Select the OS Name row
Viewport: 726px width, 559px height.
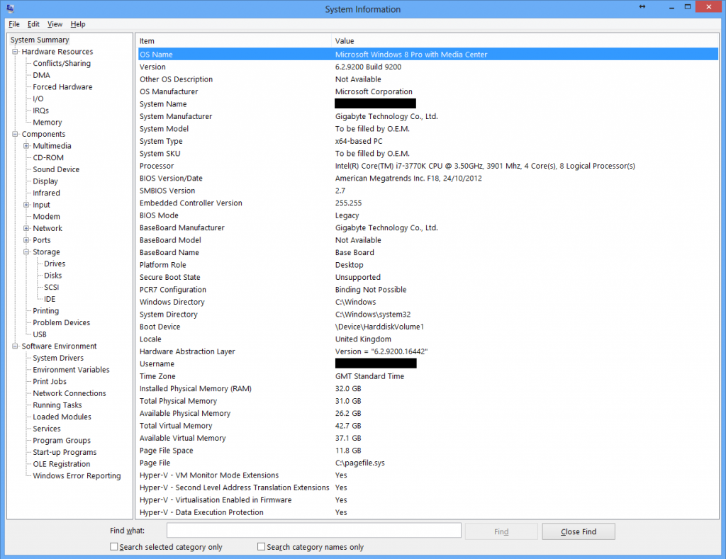point(428,54)
